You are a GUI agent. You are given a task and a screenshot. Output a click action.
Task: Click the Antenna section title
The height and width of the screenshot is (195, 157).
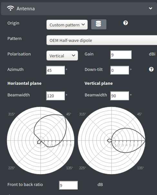[x=25, y=9]
